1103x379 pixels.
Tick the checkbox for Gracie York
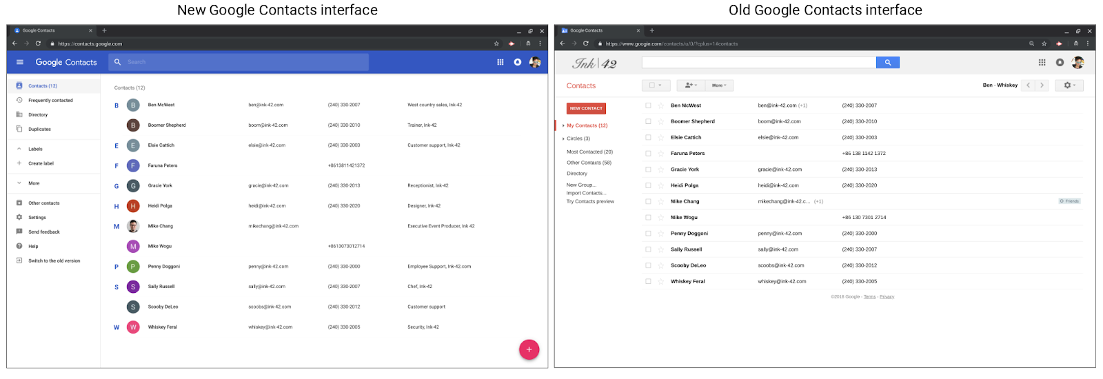pos(648,170)
